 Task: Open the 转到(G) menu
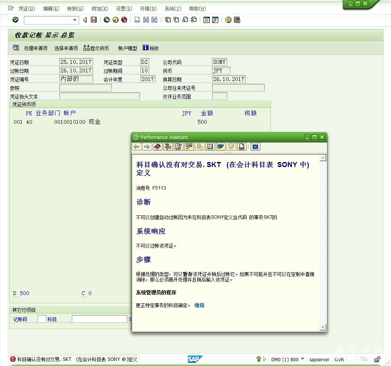click(75, 9)
